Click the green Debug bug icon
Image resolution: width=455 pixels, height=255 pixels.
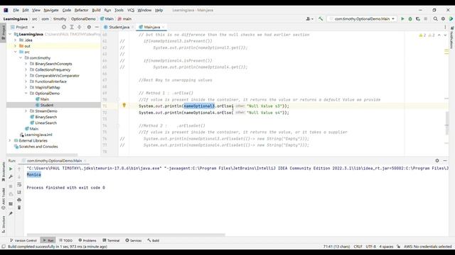410,19
